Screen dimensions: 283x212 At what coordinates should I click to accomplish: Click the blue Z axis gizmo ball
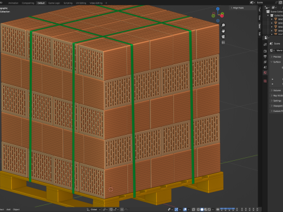point(218,9)
